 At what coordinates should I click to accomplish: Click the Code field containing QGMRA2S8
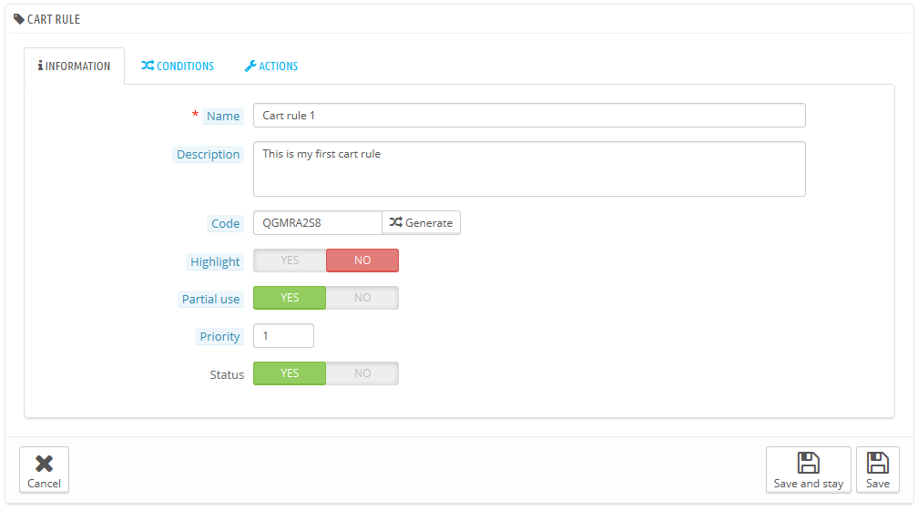(x=317, y=222)
